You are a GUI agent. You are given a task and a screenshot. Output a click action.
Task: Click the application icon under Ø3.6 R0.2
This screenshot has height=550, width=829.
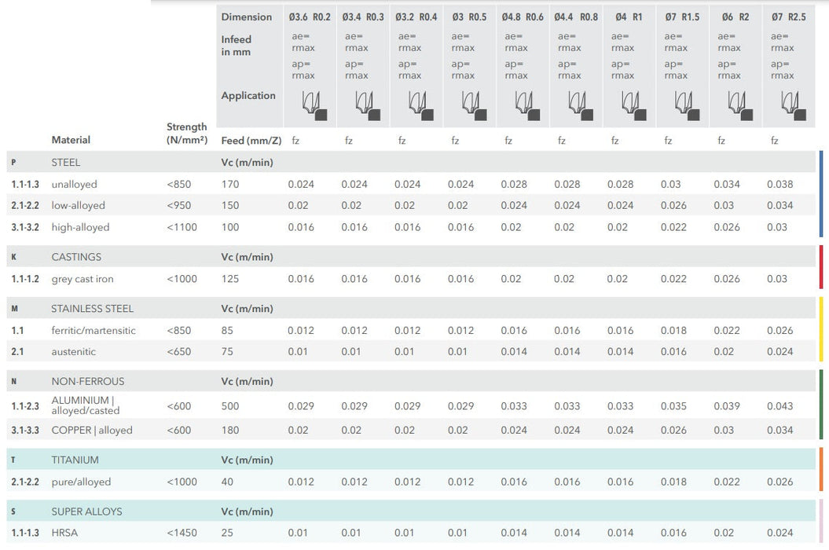click(314, 105)
